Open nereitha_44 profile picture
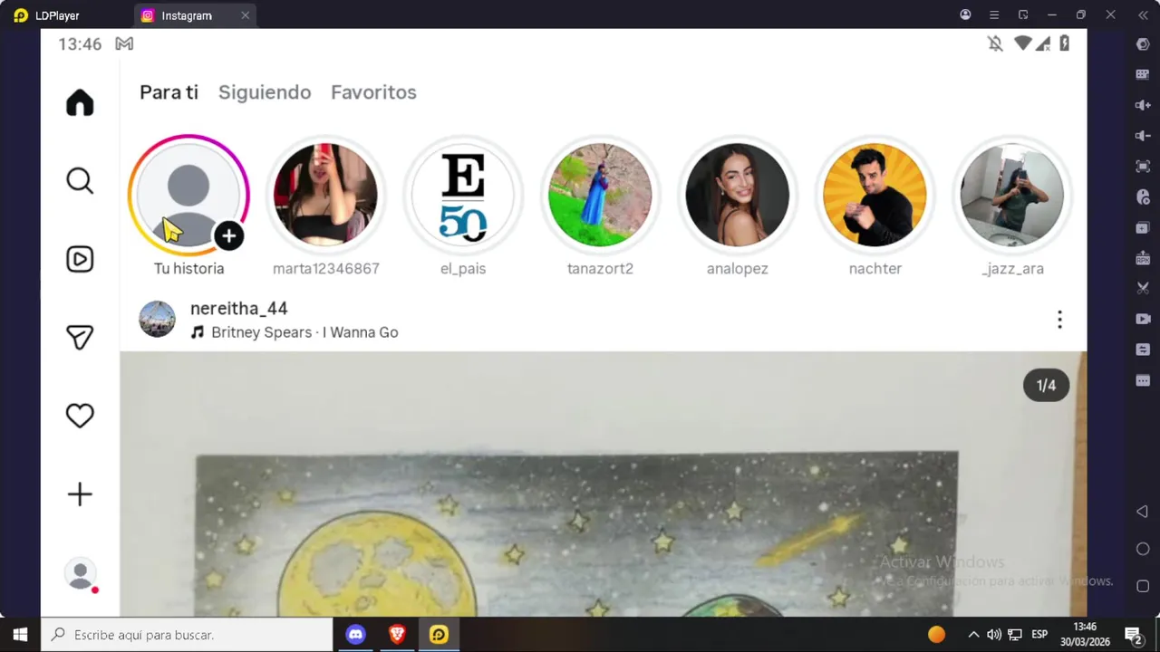 click(157, 320)
